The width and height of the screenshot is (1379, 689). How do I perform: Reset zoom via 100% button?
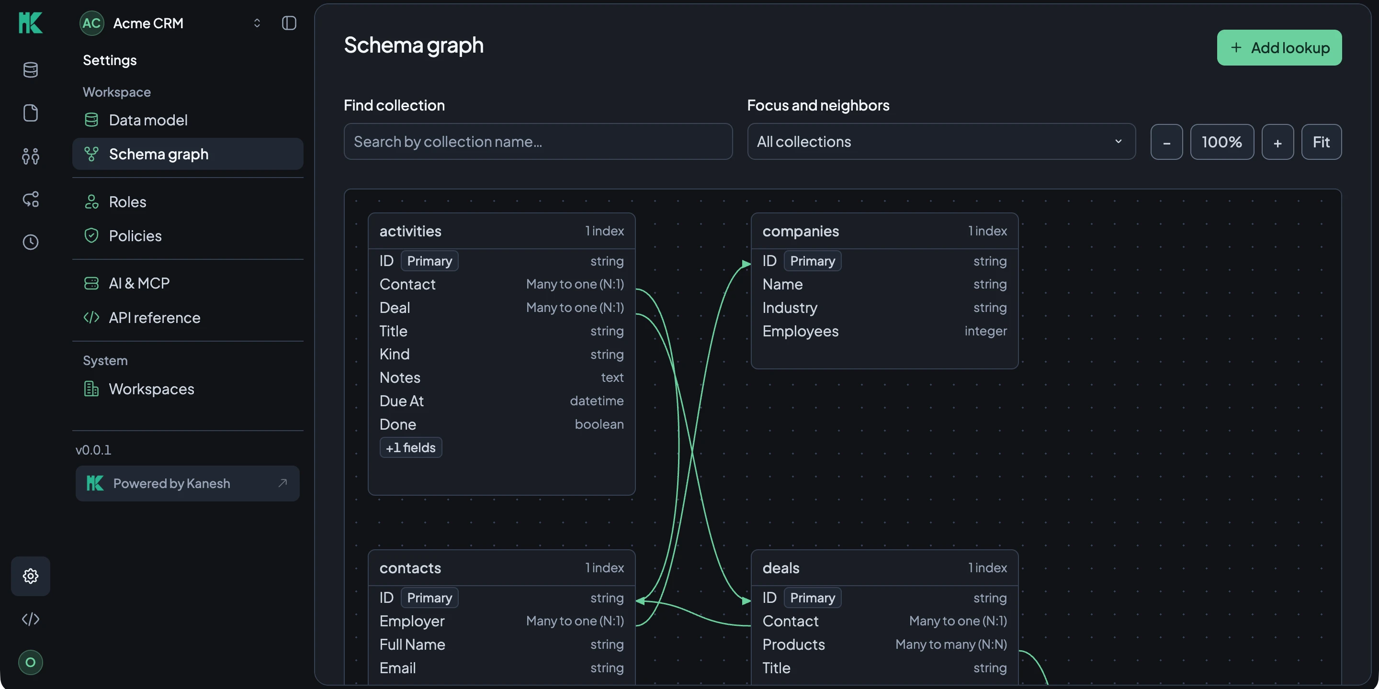click(x=1222, y=142)
